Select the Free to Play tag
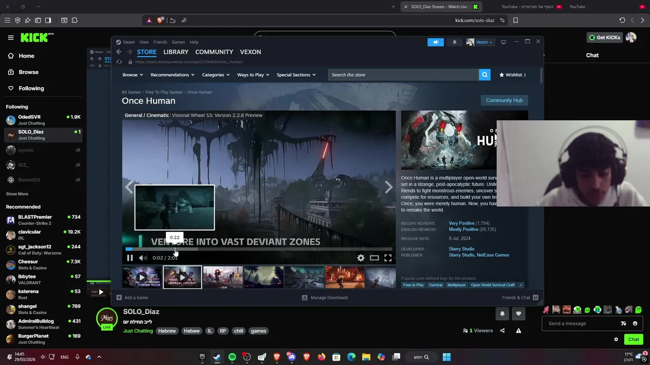Image resolution: width=650 pixels, height=365 pixels. tap(413, 285)
